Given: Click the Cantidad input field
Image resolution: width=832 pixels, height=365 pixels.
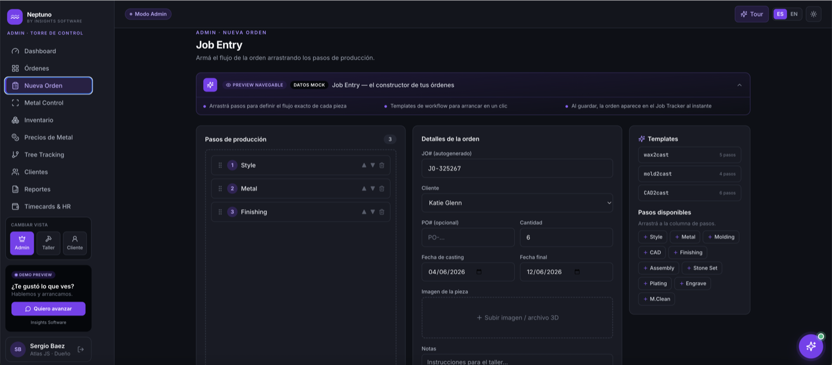Looking at the screenshot, I should [x=566, y=238].
